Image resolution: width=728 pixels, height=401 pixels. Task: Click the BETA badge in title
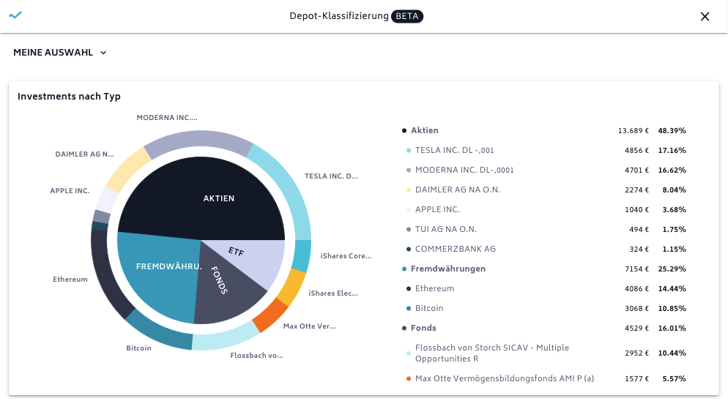[x=407, y=16]
